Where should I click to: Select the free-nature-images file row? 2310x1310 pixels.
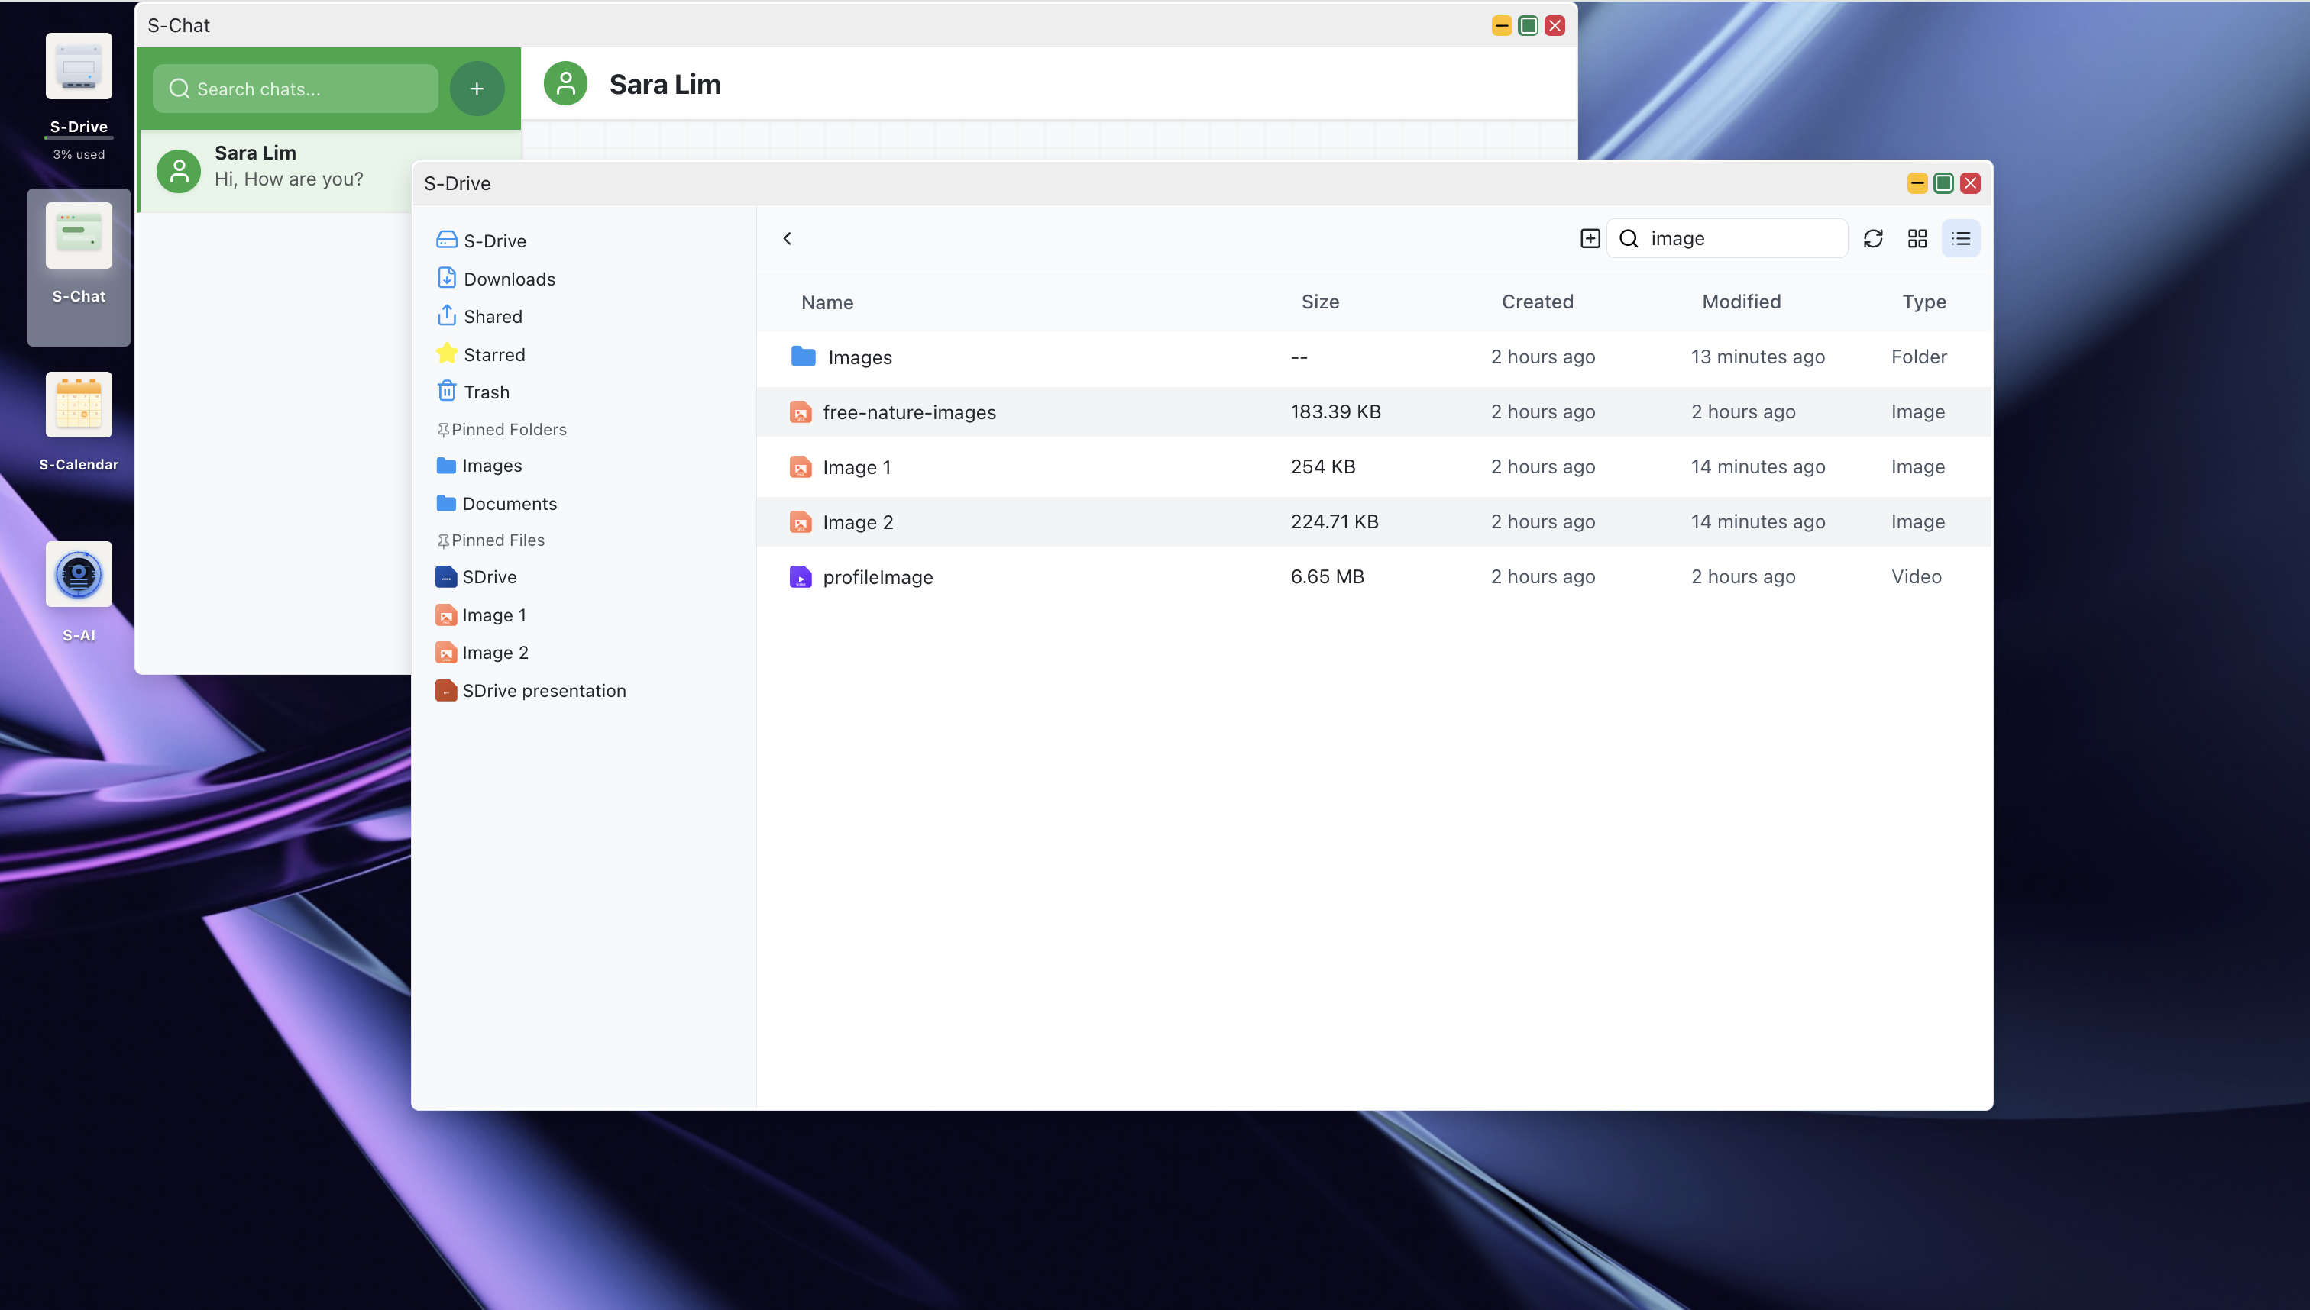pos(908,412)
